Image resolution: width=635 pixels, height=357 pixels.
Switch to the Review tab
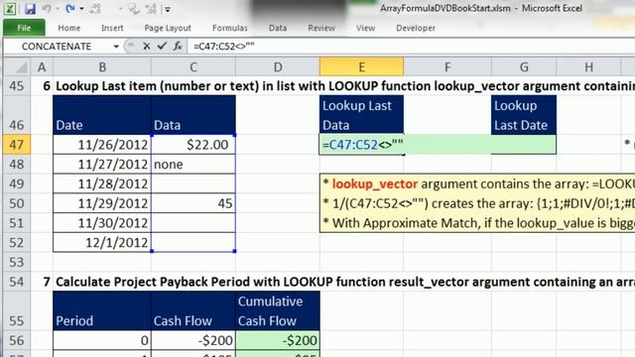(x=321, y=28)
